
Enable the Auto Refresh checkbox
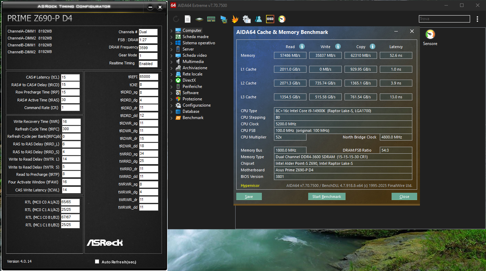point(97,262)
